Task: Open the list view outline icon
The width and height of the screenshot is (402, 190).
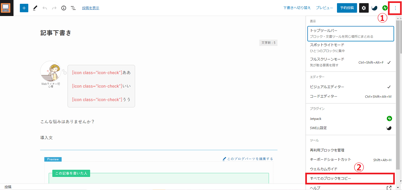Action: pos(73,8)
